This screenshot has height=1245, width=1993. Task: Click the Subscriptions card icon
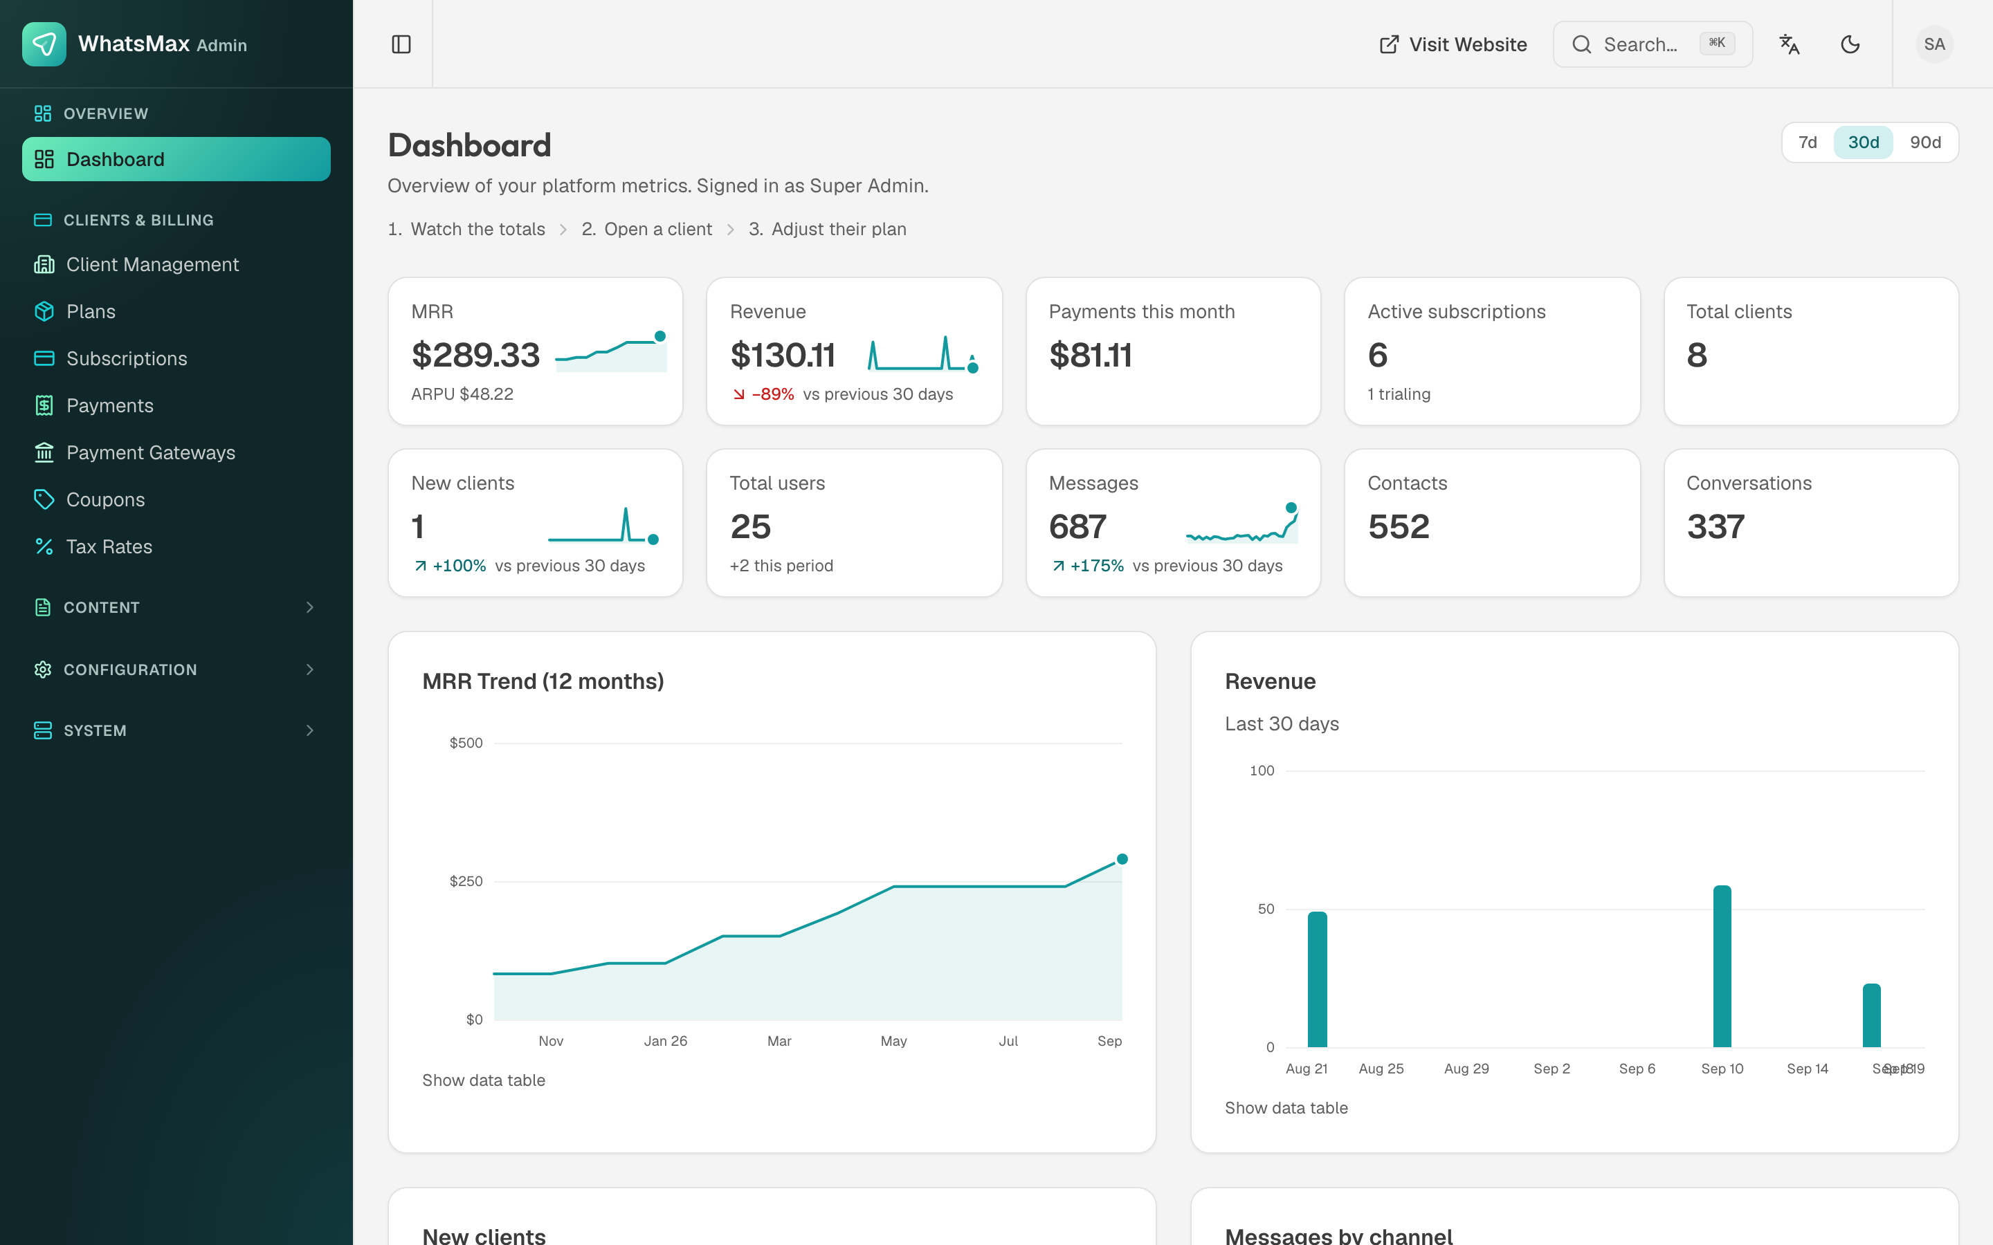pos(44,358)
